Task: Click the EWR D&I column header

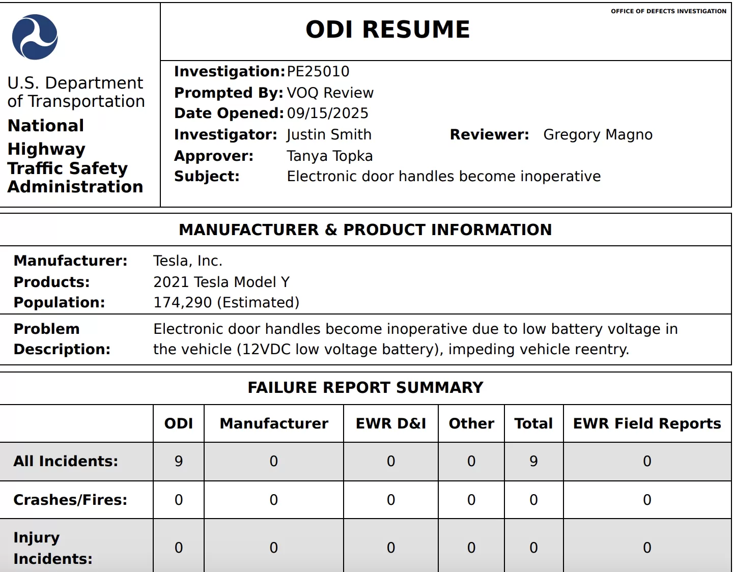Action: pyautogui.click(x=390, y=424)
